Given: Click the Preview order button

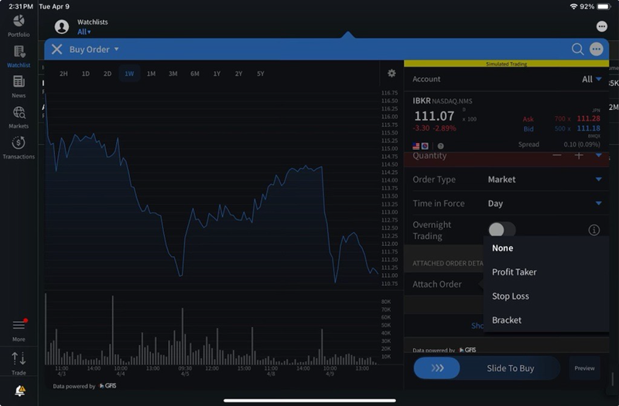Looking at the screenshot, I should [584, 368].
